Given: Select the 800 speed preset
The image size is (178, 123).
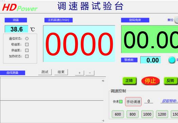Looking at the screenshot, I should (132, 114).
